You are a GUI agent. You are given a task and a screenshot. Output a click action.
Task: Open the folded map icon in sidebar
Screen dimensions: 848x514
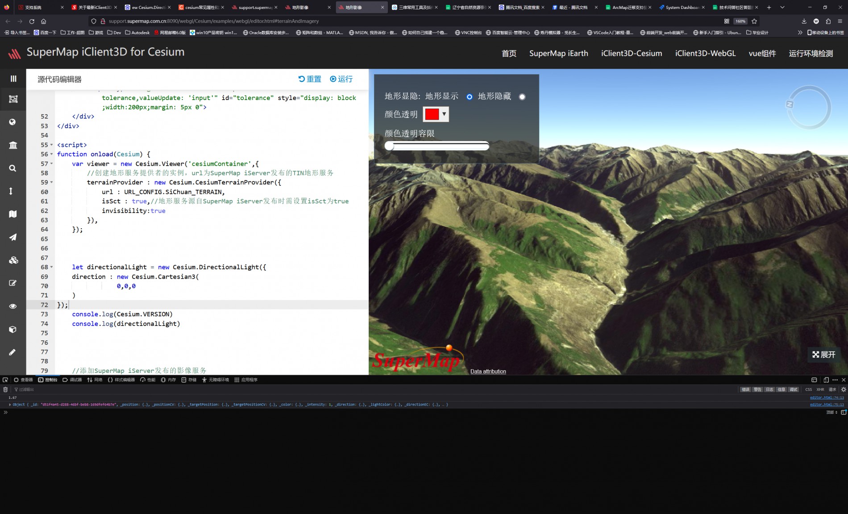click(13, 214)
